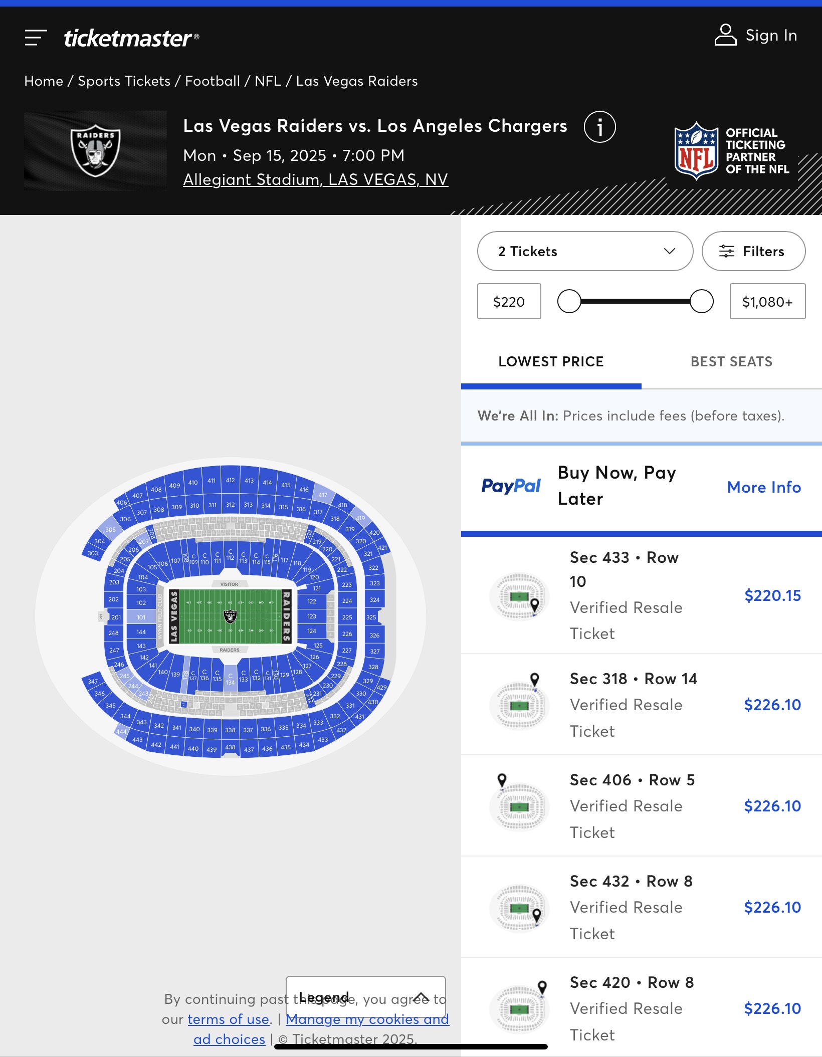
Task: Expand the Legend panel chevron
Action: click(422, 997)
